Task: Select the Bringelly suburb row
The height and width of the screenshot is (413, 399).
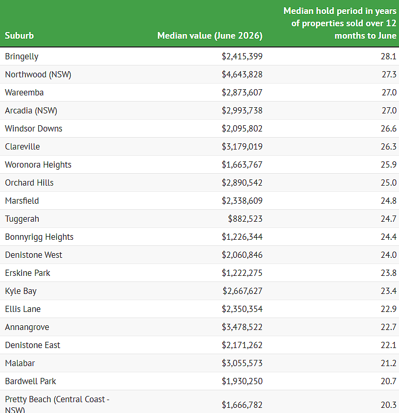Action: coord(199,56)
